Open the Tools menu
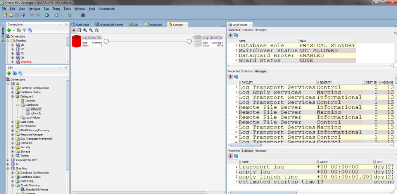397x194 pixels. point(67,9)
